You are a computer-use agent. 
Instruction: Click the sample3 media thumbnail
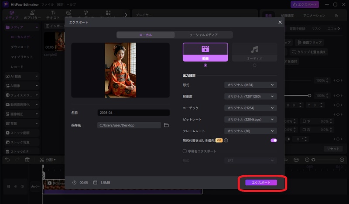click(54, 41)
